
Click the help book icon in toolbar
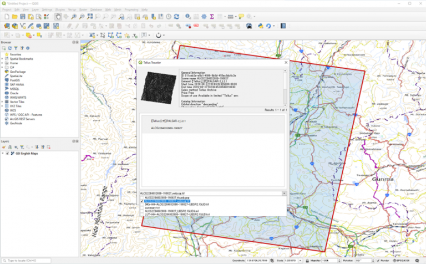pyautogui.click(x=283, y=26)
